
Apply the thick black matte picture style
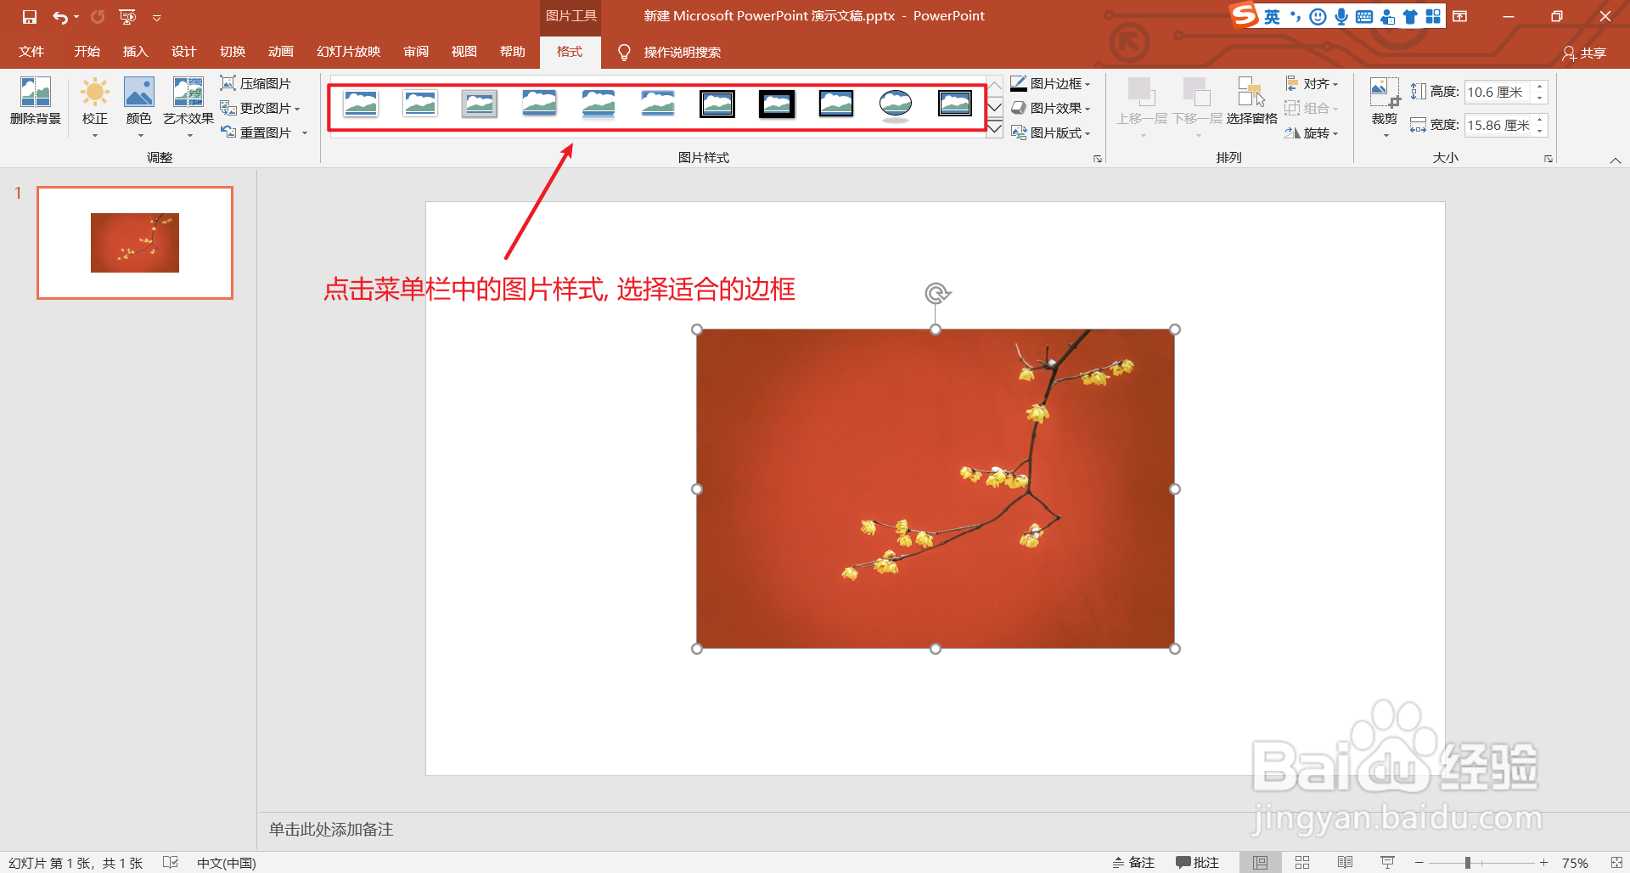click(x=777, y=104)
